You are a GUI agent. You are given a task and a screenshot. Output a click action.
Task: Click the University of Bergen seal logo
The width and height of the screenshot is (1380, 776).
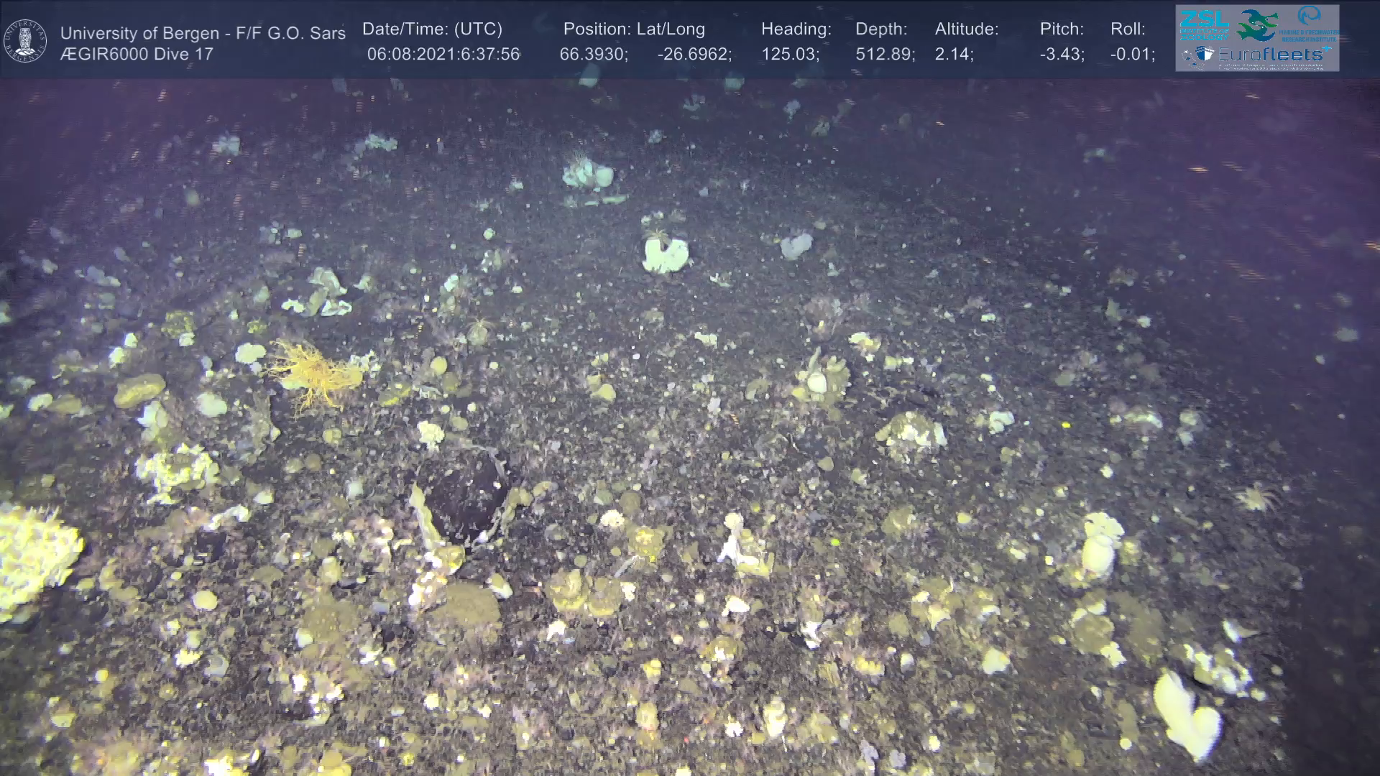pyautogui.click(x=26, y=41)
